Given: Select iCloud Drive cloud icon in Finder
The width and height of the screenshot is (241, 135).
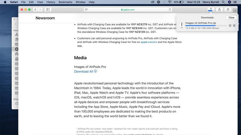Looking at the screenshot, I should [17, 103].
